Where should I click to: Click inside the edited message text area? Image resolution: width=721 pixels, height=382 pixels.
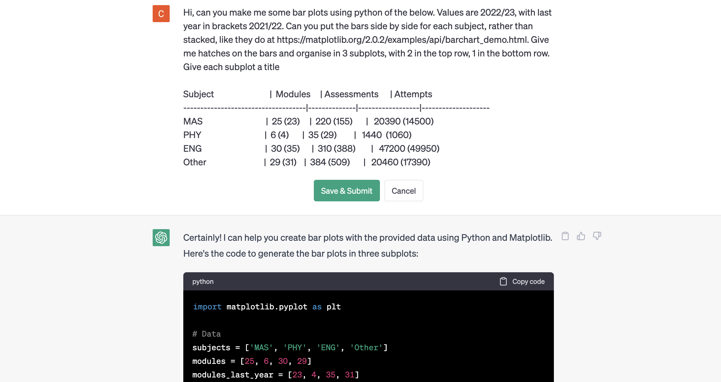click(x=368, y=87)
